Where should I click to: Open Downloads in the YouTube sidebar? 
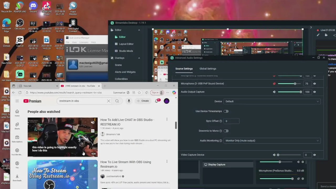pyautogui.click(x=17, y=178)
